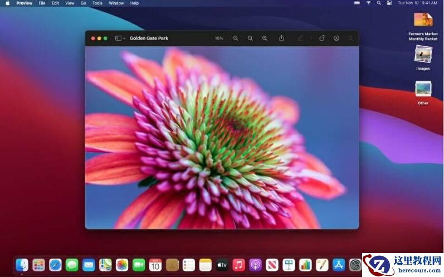
Task: Open the Window menu
Action: [x=116, y=3]
